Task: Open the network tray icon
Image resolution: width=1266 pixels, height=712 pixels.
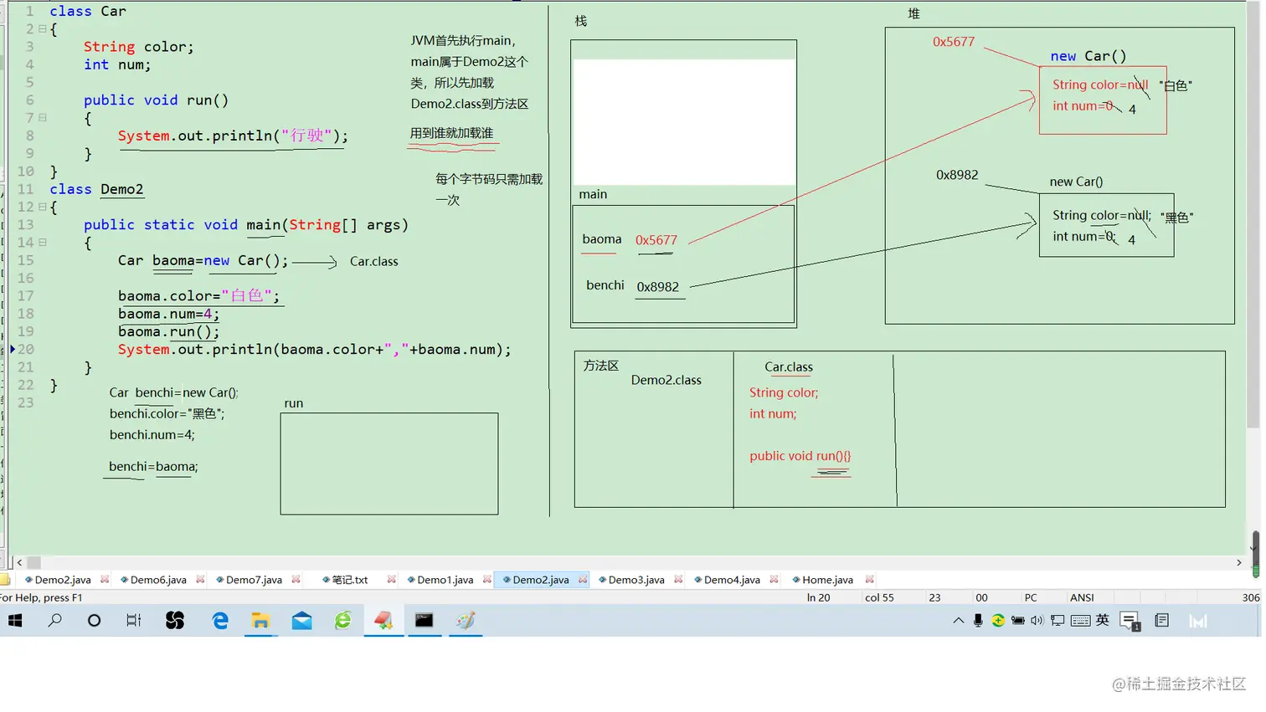Action: pos(1058,621)
